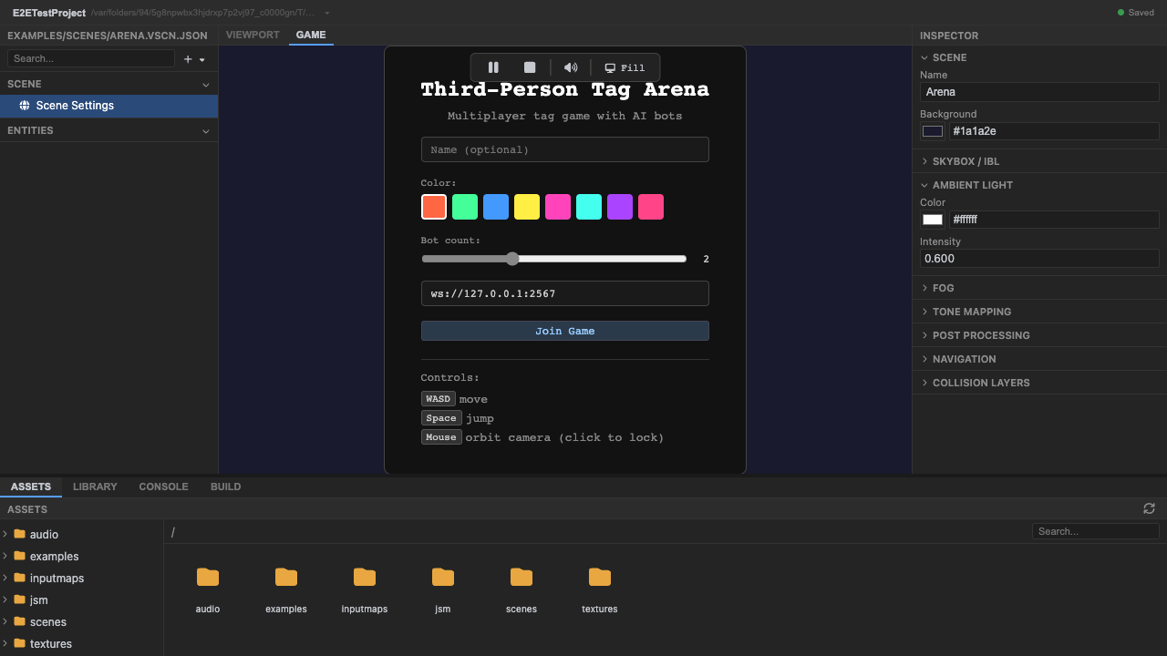This screenshot has height=656, width=1167.
Task: Choose the magenta player color
Action: point(558,207)
